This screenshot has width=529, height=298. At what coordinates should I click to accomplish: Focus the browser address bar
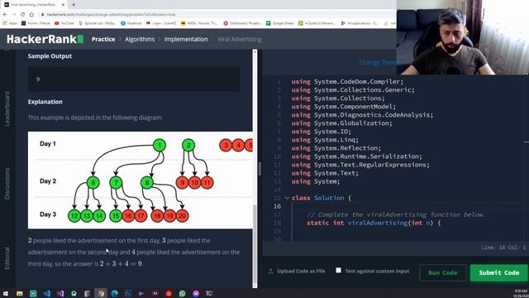216,15
